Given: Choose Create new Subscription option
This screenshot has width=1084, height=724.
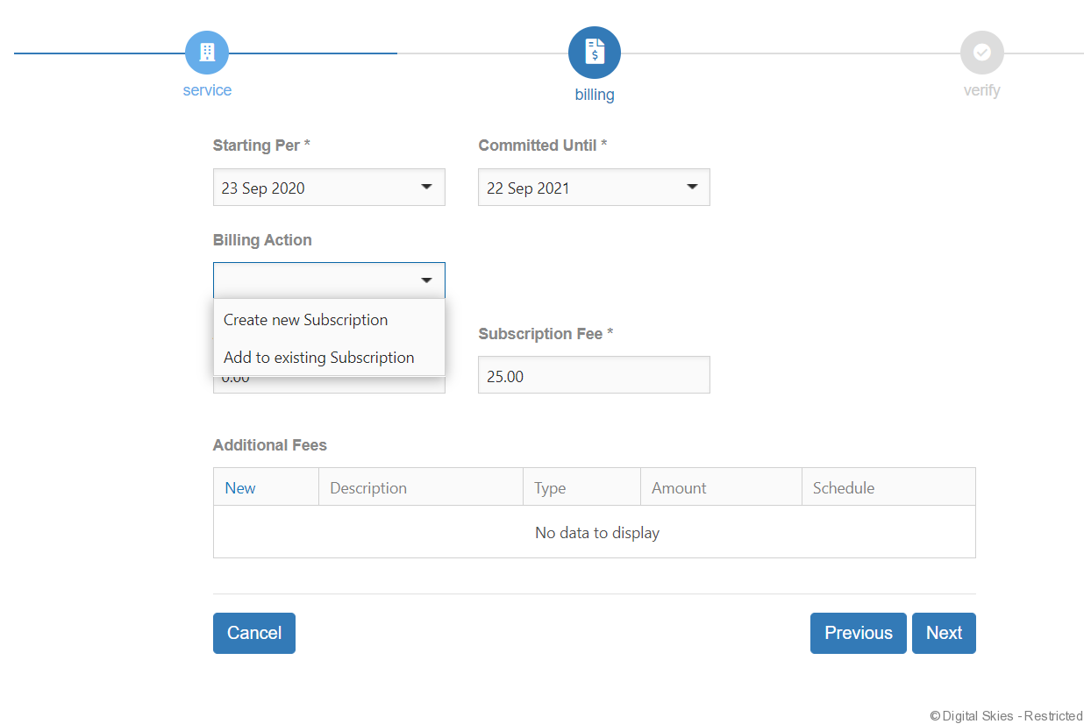Looking at the screenshot, I should click(x=306, y=320).
